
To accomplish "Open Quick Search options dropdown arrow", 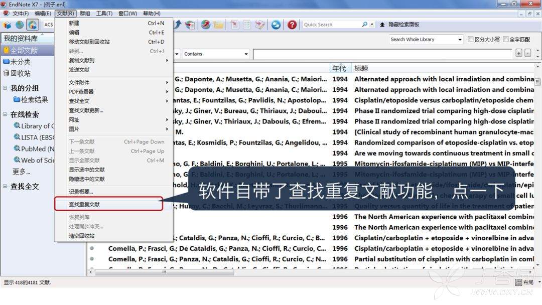I will pyautogui.click(x=372, y=25).
